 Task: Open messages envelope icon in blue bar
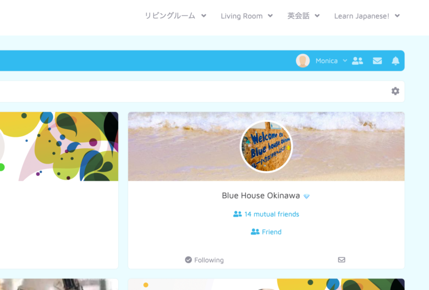(377, 60)
